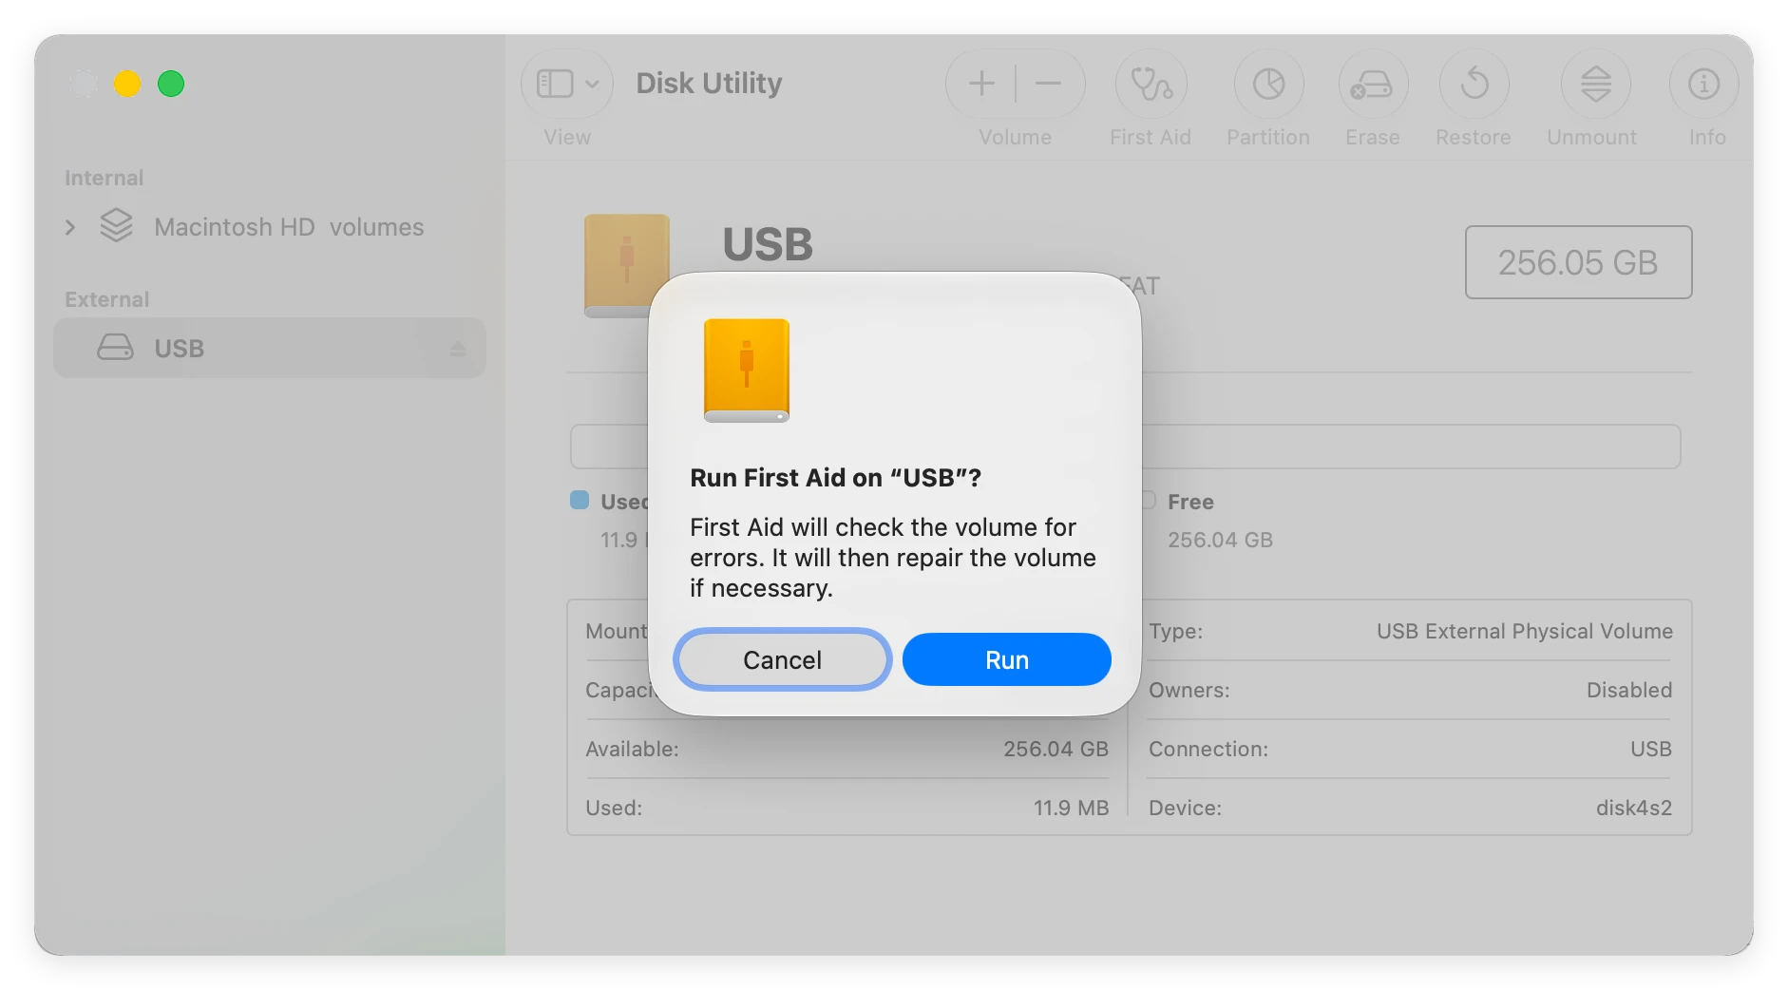This screenshot has width=1788, height=990.
Task: Click the Available 256.04 GB value
Action: click(x=1056, y=749)
